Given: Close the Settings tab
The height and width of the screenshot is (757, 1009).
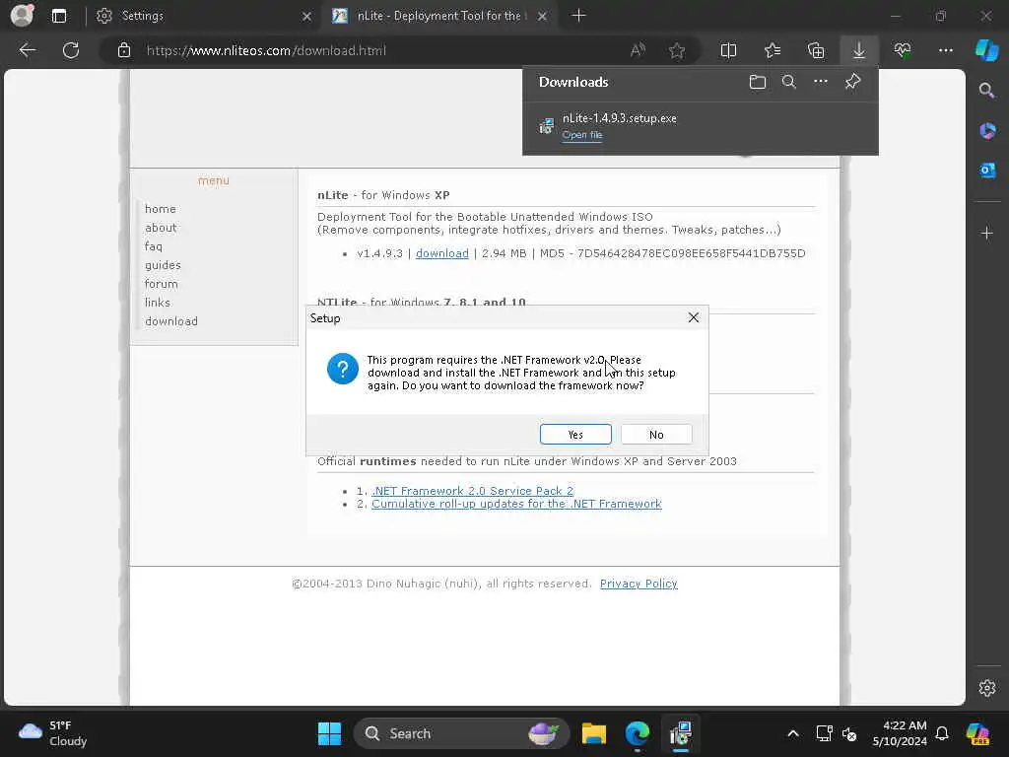Looking at the screenshot, I should click(307, 16).
